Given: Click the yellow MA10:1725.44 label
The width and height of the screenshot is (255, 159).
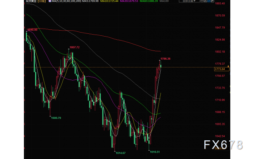Looking at the screenshot, I should 109,1.
